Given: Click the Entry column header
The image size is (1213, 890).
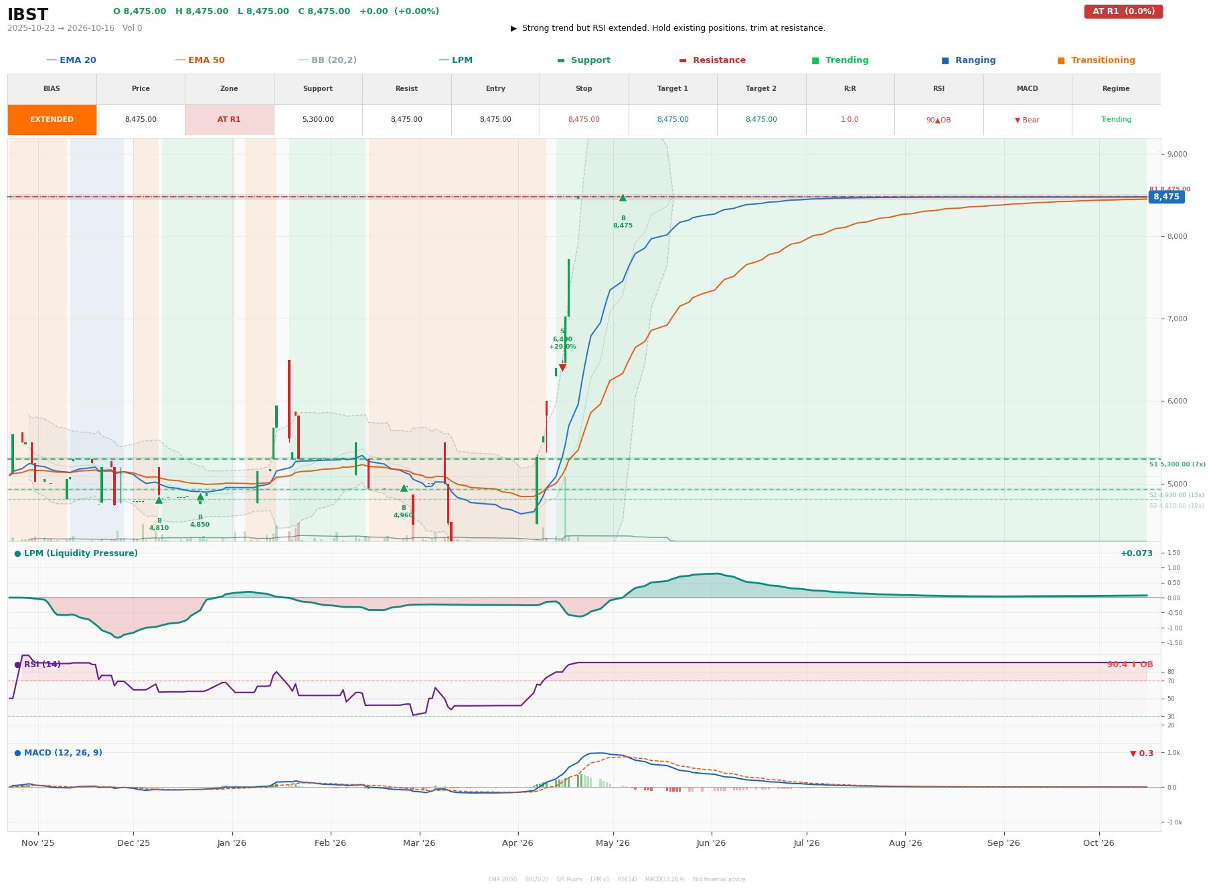Looking at the screenshot, I should pos(495,89).
